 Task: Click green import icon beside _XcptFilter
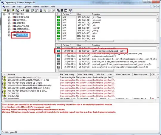58,17
